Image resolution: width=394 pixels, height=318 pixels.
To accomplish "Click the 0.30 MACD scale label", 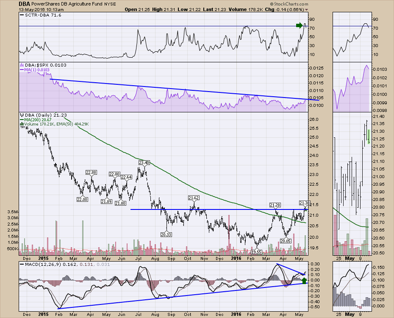I will pos(315,264).
